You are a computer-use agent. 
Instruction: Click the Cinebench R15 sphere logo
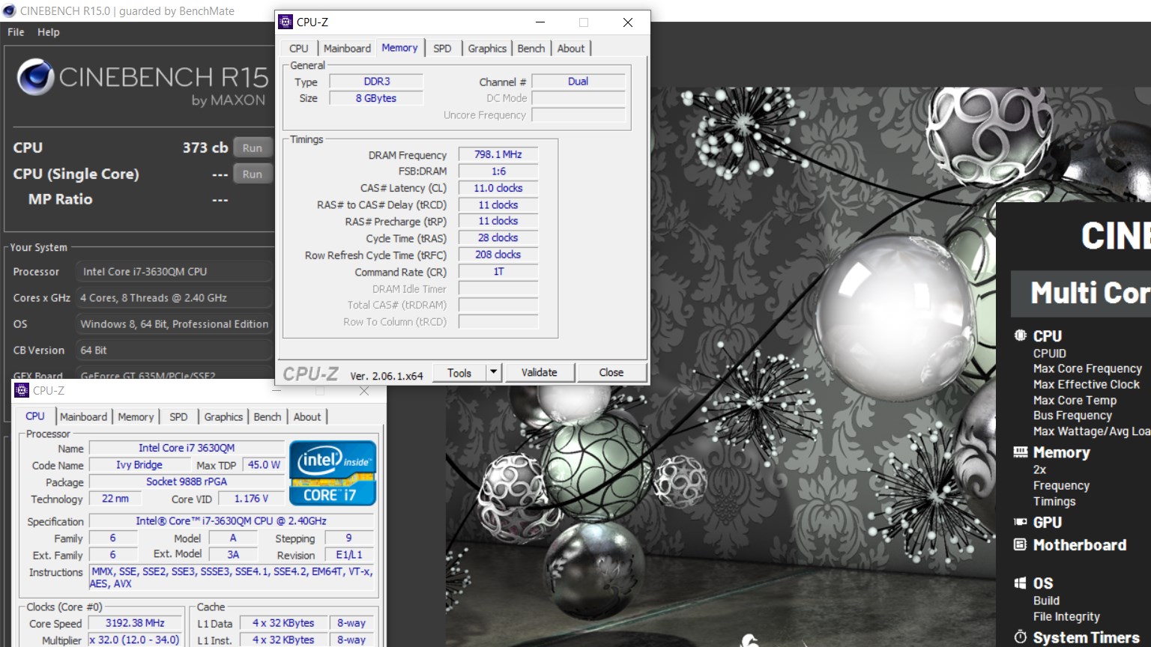click(x=35, y=77)
